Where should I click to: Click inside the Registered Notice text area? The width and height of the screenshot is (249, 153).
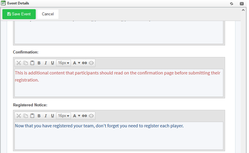(x=119, y=136)
